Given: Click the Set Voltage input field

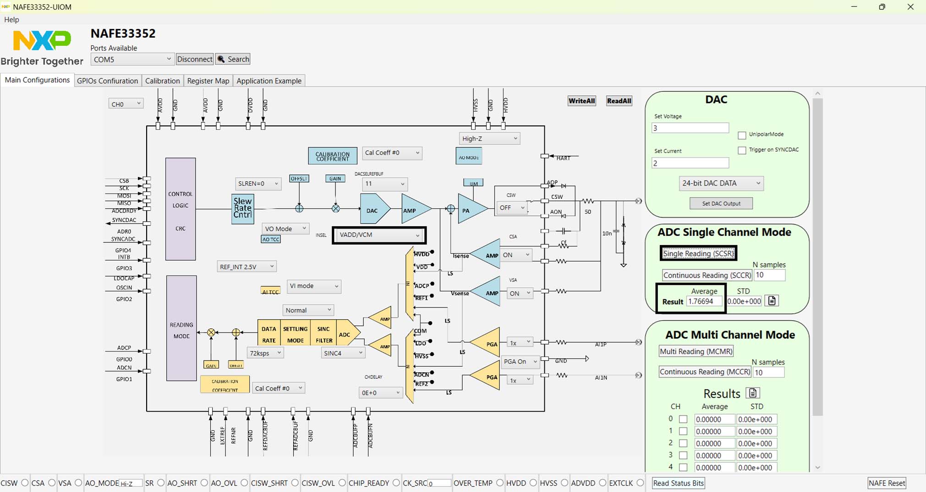Looking at the screenshot, I should 690,128.
